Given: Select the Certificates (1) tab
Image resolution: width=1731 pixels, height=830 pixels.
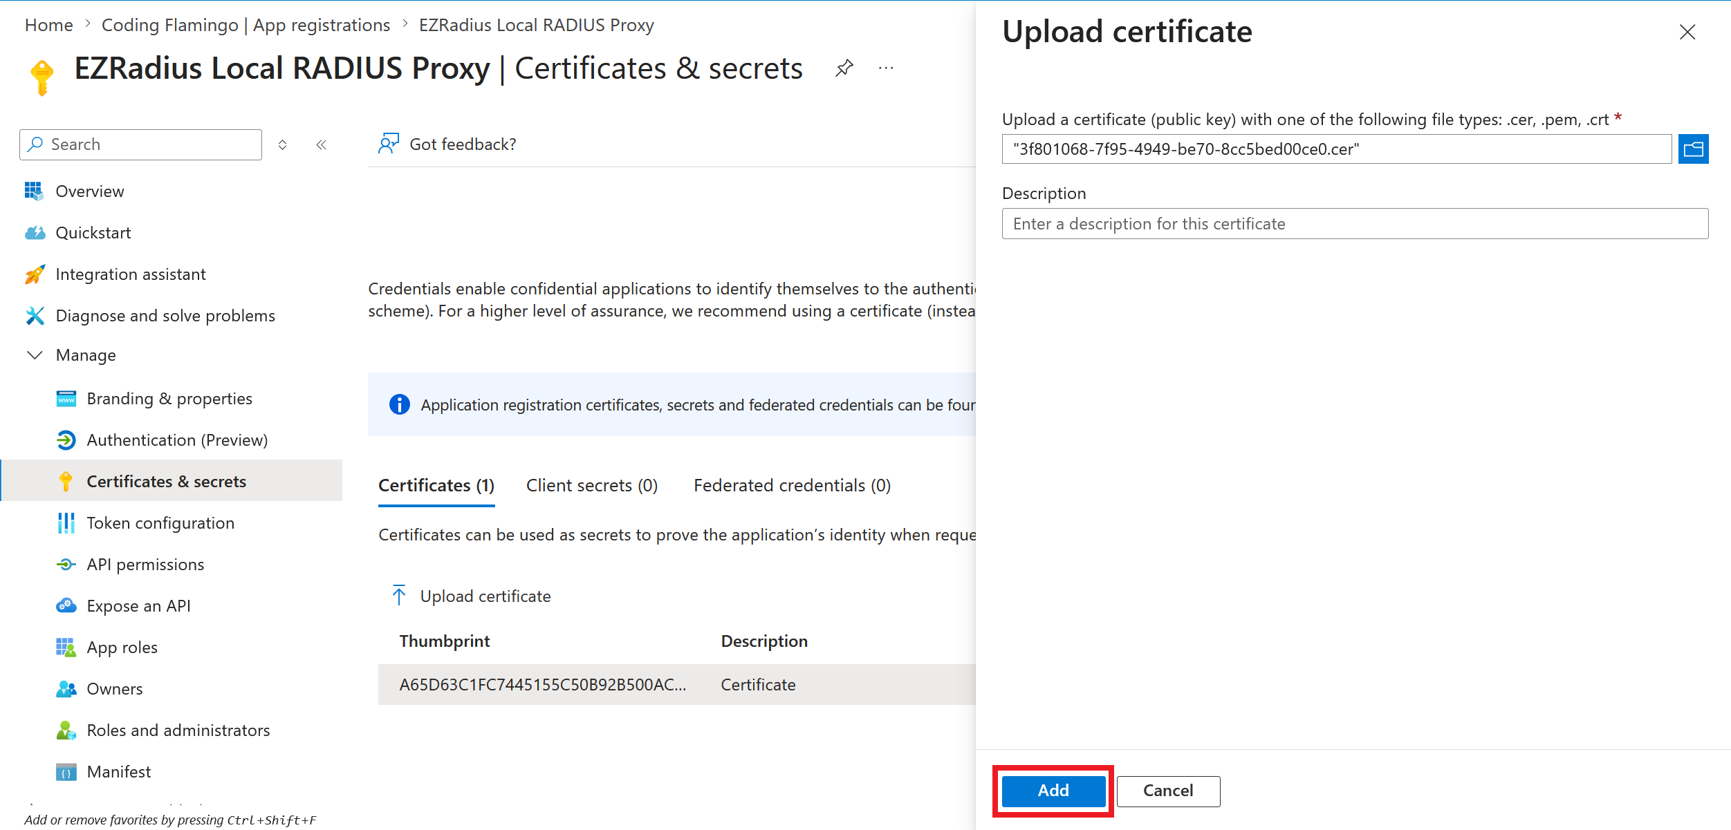Looking at the screenshot, I should [436, 485].
